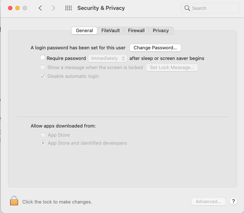Toggle Disable automatic login checkbox
The width and height of the screenshot is (244, 213).
click(x=43, y=76)
